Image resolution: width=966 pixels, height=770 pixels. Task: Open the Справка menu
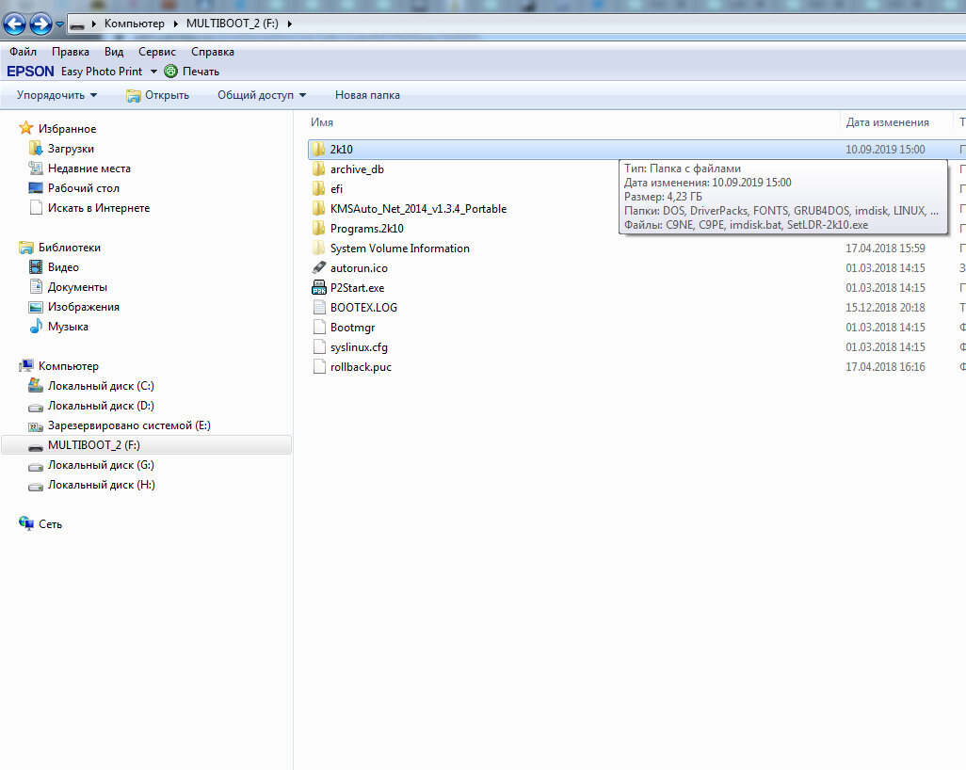213,52
